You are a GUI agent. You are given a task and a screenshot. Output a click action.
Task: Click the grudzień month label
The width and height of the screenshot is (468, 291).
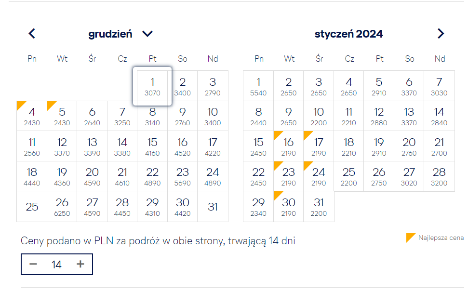point(110,34)
